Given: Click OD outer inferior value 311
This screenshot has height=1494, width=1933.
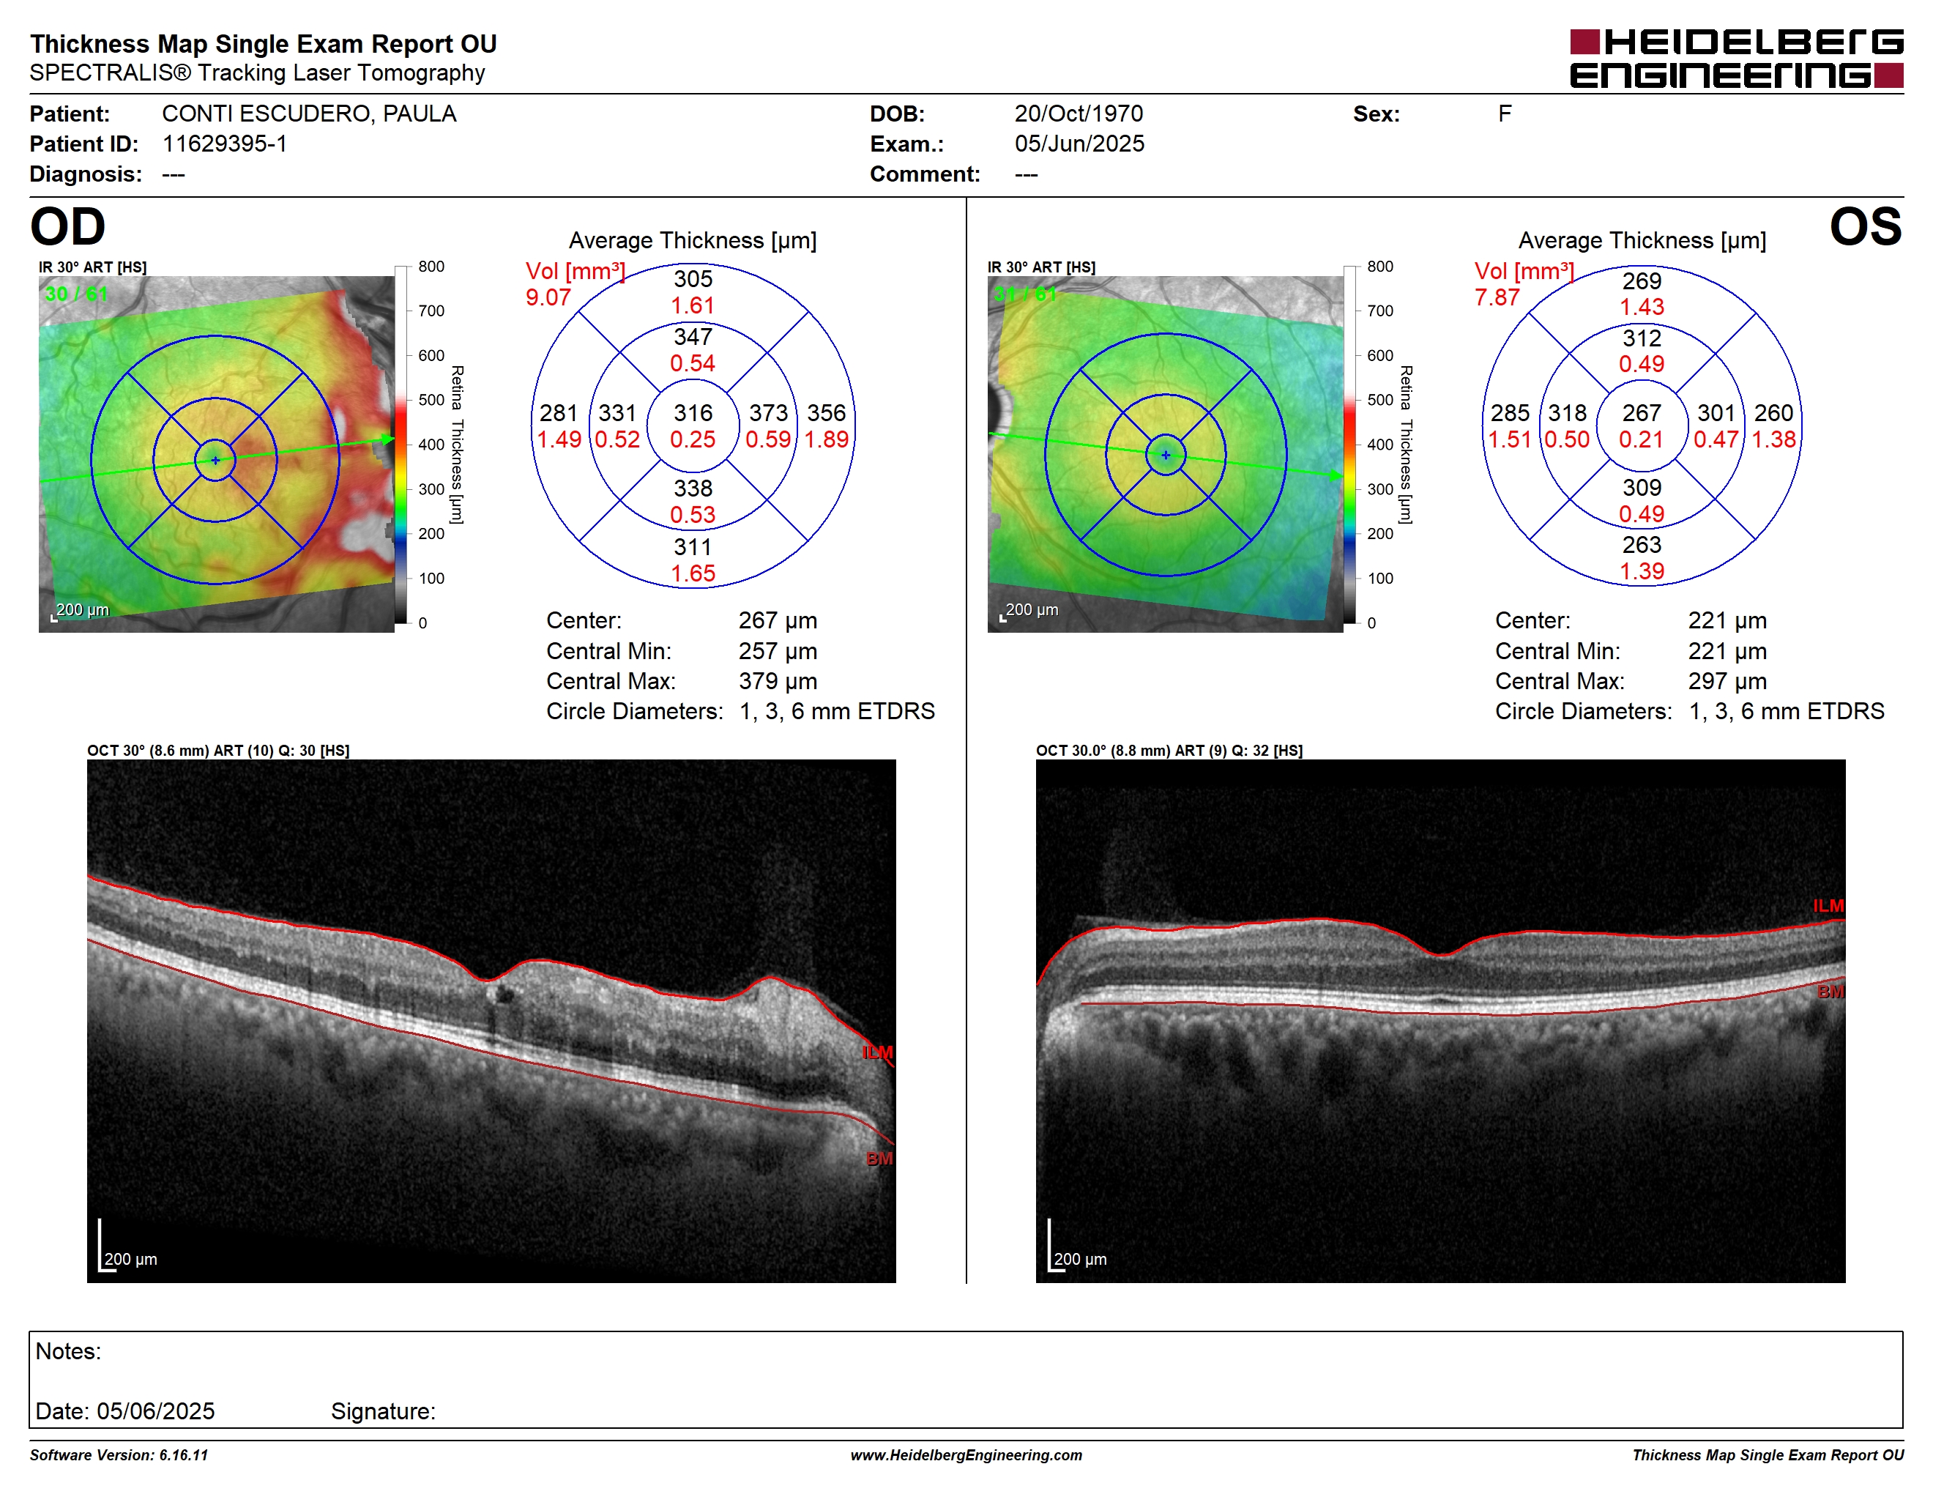Looking at the screenshot, I should coord(693,547).
